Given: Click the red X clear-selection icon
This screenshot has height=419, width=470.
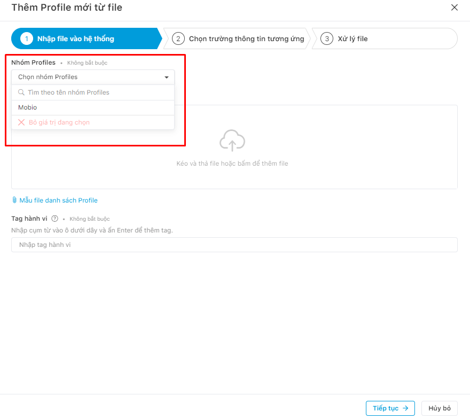Looking at the screenshot, I should tap(21, 122).
